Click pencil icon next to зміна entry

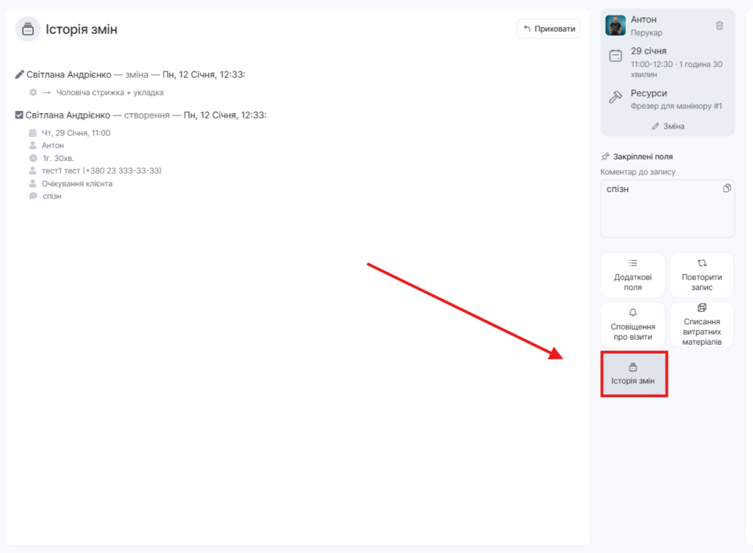coord(19,74)
